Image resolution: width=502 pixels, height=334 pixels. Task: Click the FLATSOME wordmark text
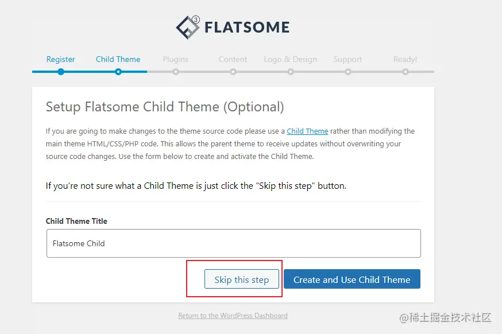tap(247, 27)
